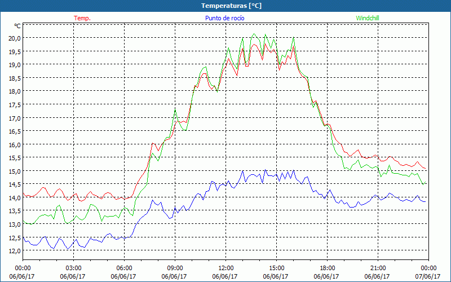
Task: Click the Temperaturas [°C] chart title
Action: point(231,6)
